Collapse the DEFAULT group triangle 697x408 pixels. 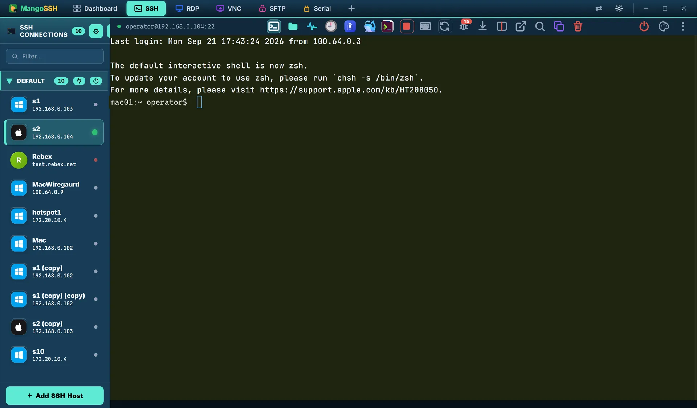tap(9, 81)
